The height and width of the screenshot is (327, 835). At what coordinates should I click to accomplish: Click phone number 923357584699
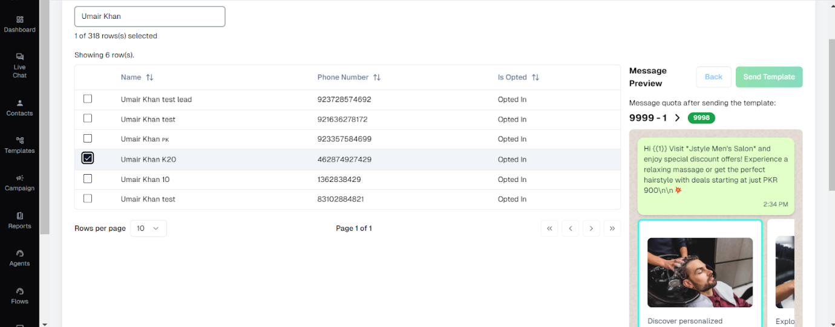coord(344,139)
